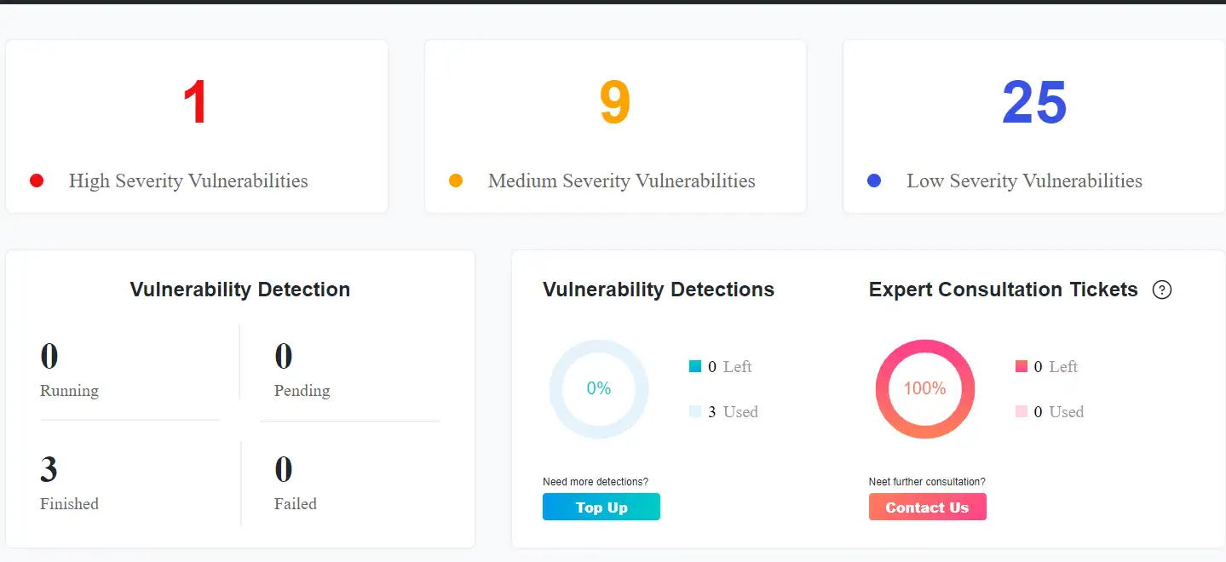Open the Medium Severity Vulnerabilities count 9
The width and height of the screenshot is (1226, 562).
click(614, 103)
